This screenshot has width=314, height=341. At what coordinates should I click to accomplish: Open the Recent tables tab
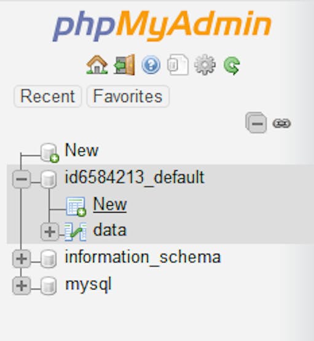(48, 96)
